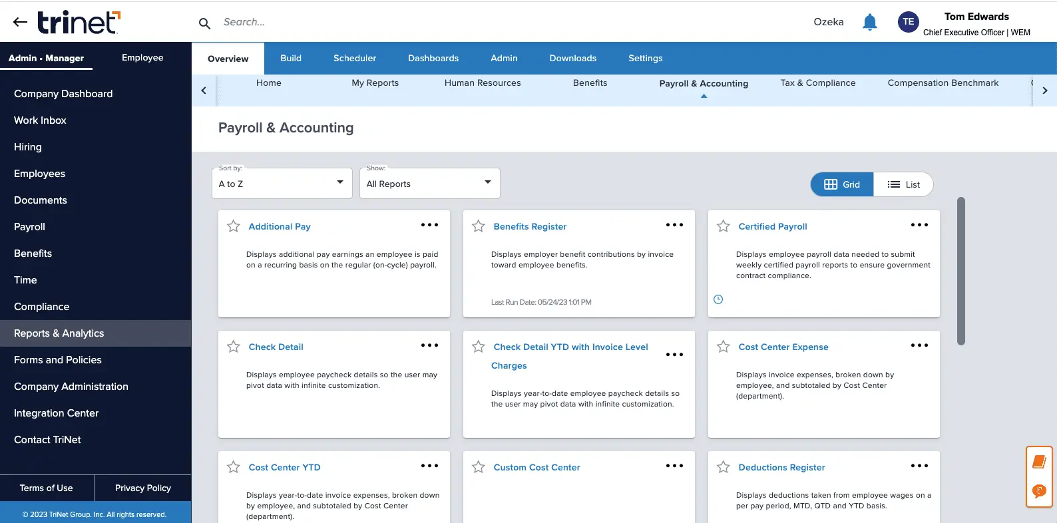Click the TE user avatar
The image size is (1057, 523).
coord(908,22)
